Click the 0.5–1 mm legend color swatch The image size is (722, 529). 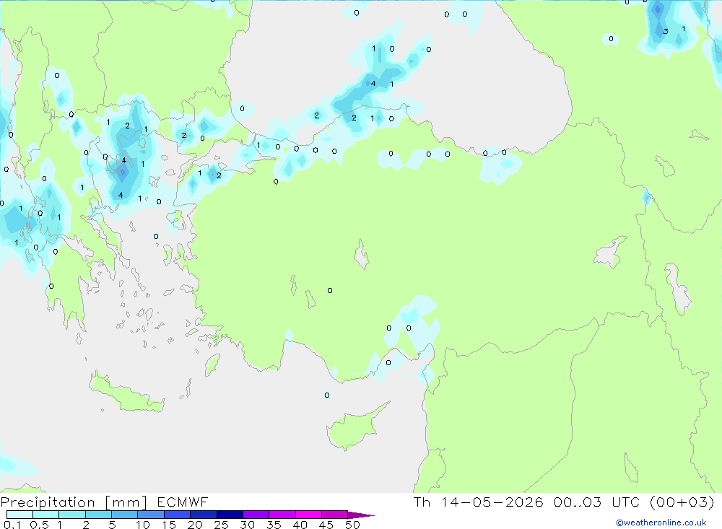coord(46,515)
